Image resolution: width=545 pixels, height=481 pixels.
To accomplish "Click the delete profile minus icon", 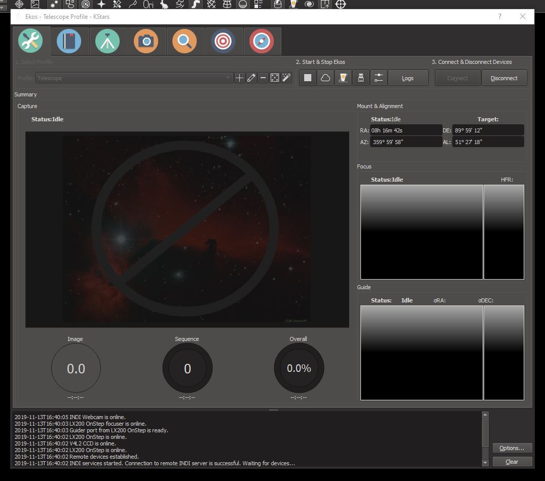I will tap(263, 78).
